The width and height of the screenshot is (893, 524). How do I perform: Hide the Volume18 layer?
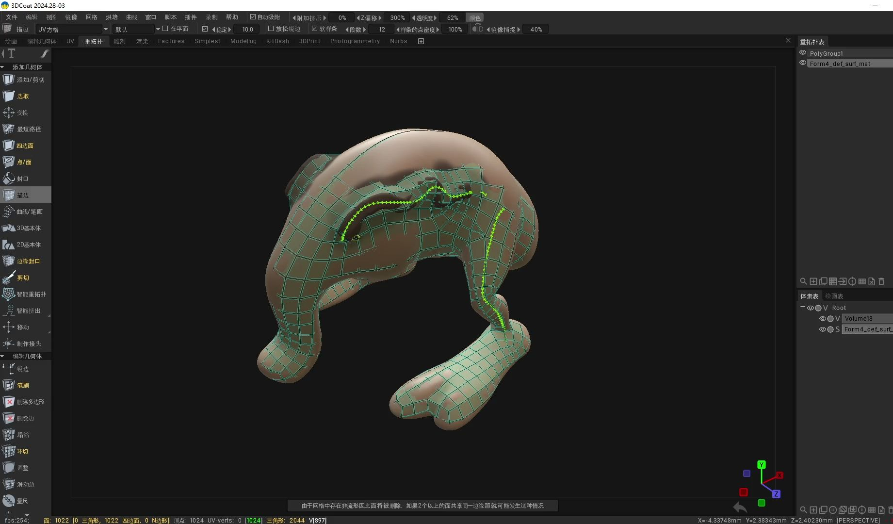(822, 318)
